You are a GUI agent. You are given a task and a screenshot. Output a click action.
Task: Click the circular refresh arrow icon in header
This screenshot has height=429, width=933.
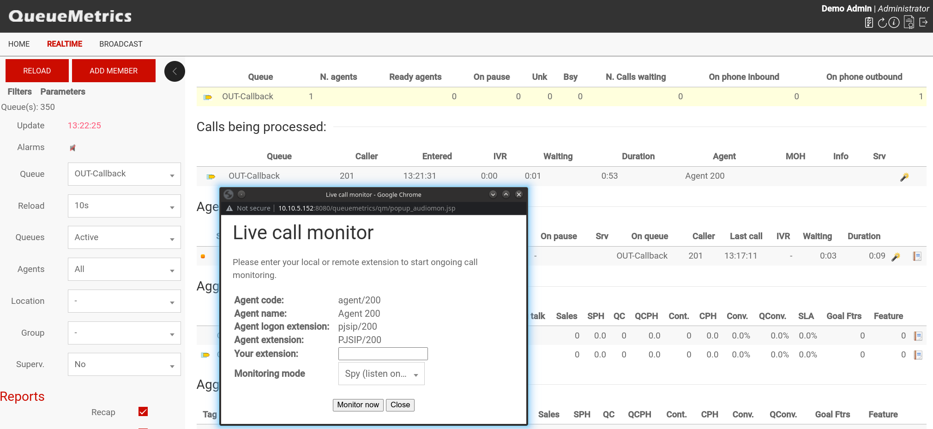click(882, 22)
